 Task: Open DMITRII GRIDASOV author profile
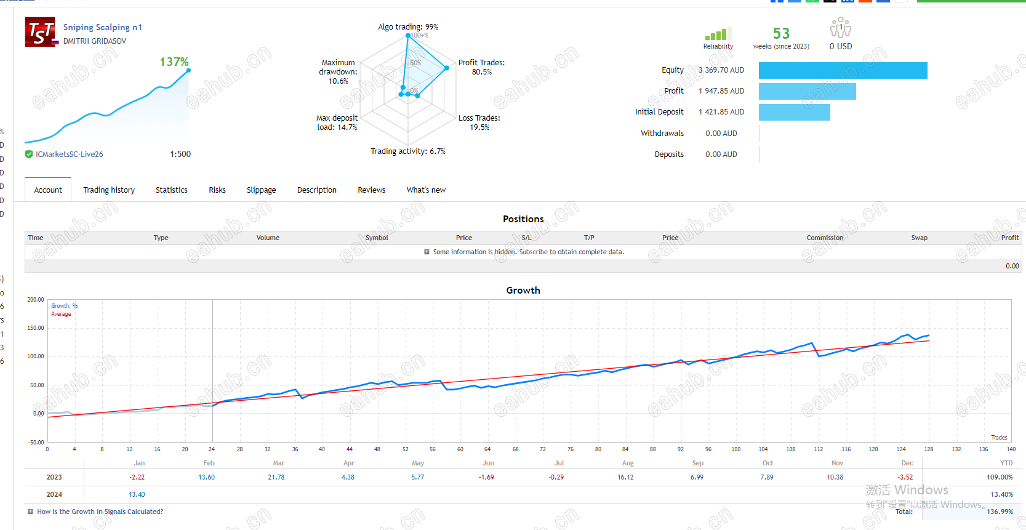[95, 41]
